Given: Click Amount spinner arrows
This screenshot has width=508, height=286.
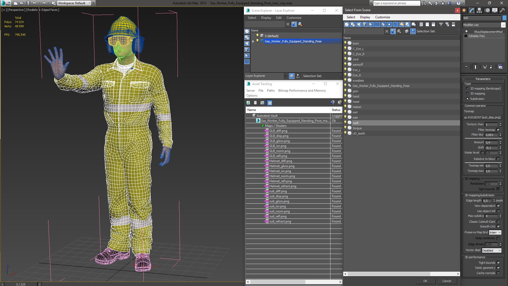Looking at the screenshot, I should (x=500, y=142).
